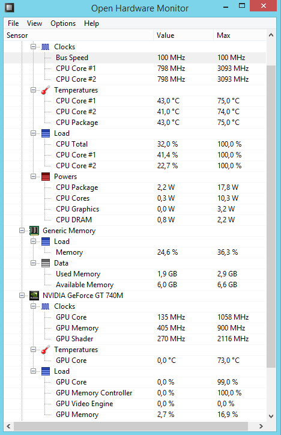Click the CPU Temperatures thermometer icon
The width and height of the screenshot is (281, 435).
pos(46,90)
